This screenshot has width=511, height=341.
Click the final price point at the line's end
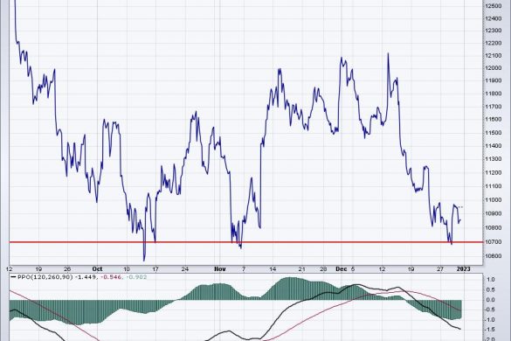pos(460,220)
